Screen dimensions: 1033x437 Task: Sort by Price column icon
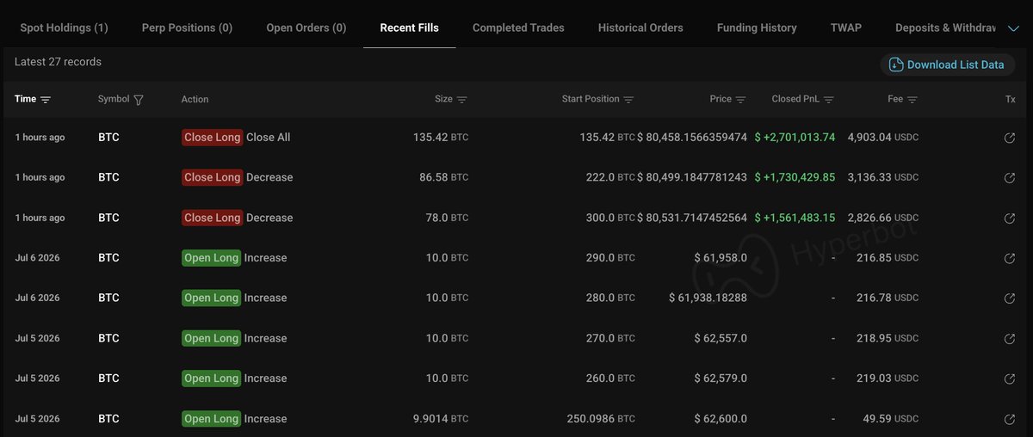[741, 100]
